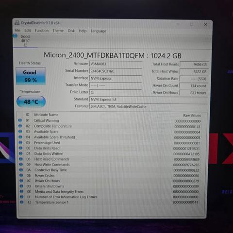This screenshot has height=233, width=233.
Task: Open the Disk menu
Action: pos(71,31)
